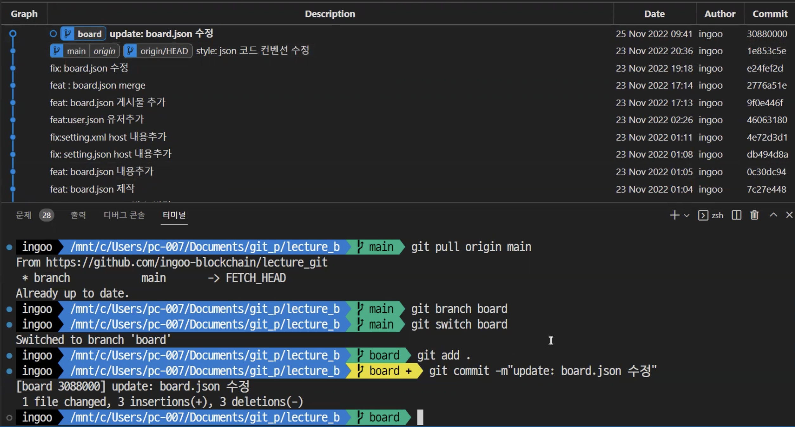
Task: Click the board branch label icon
Action: [x=68, y=34]
